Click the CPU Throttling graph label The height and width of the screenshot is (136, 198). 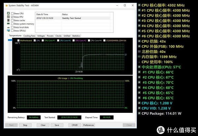pos(76,78)
